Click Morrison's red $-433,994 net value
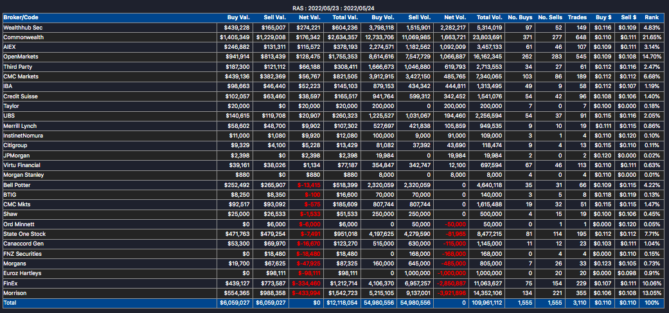This screenshot has width=669, height=313. pos(306,293)
